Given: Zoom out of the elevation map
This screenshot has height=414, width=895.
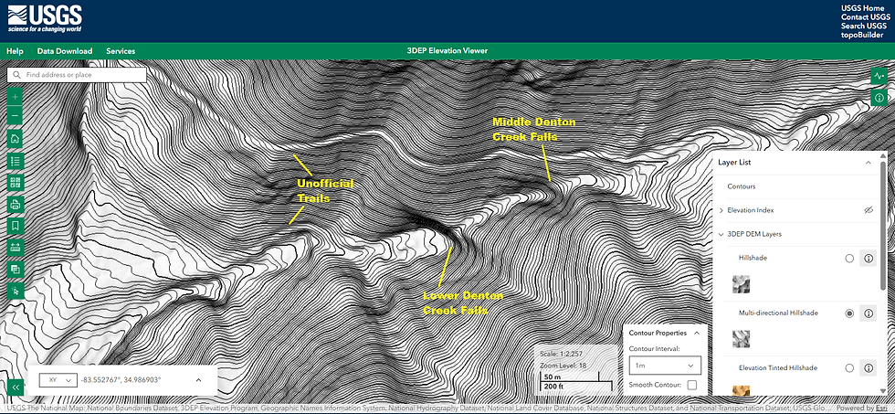Looking at the screenshot, I should (x=16, y=116).
